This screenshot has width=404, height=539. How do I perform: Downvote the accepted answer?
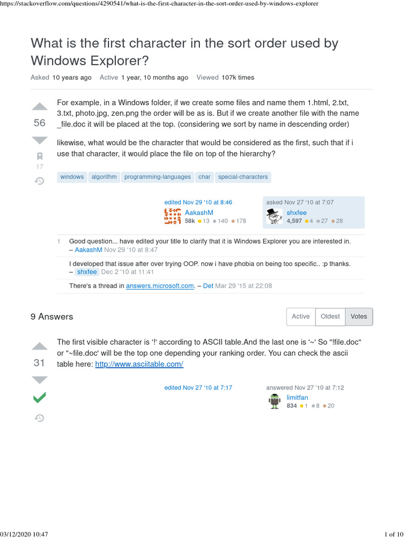pyautogui.click(x=39, y=380)
